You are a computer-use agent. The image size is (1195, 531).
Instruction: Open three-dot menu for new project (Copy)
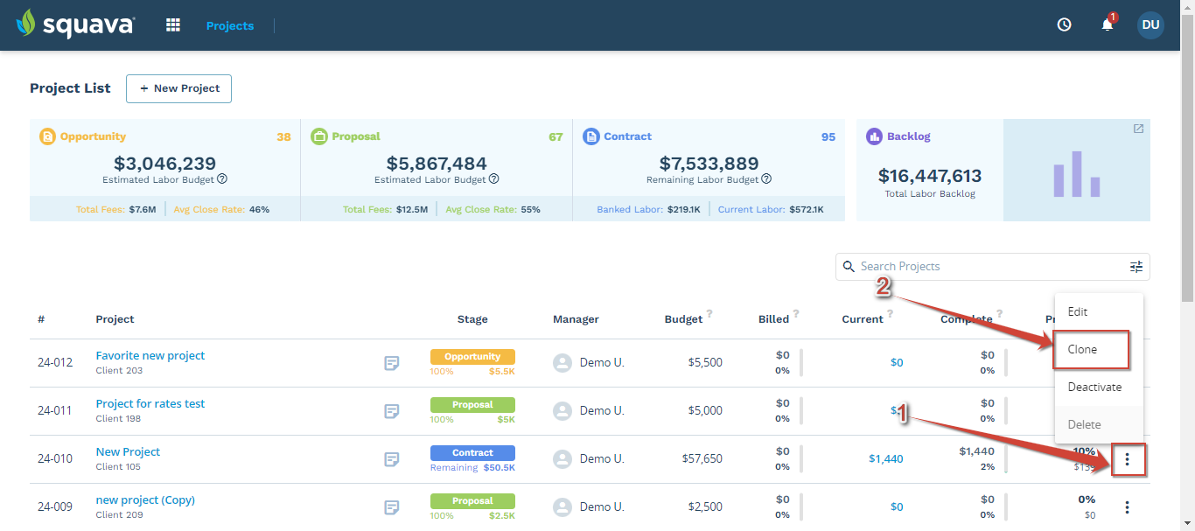(x=1127, y=507)
